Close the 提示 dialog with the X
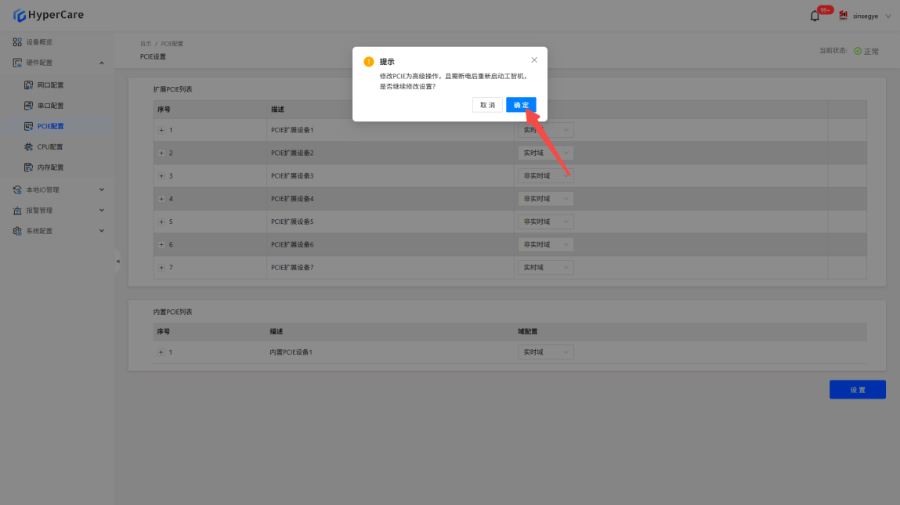This screenshot has width=900, height=505. tap(534, 60)
